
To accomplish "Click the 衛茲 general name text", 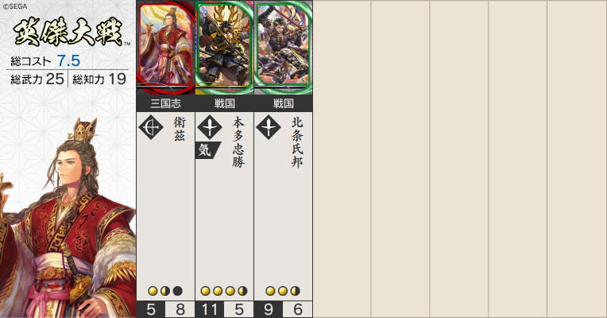I will [x=180, y=129].
